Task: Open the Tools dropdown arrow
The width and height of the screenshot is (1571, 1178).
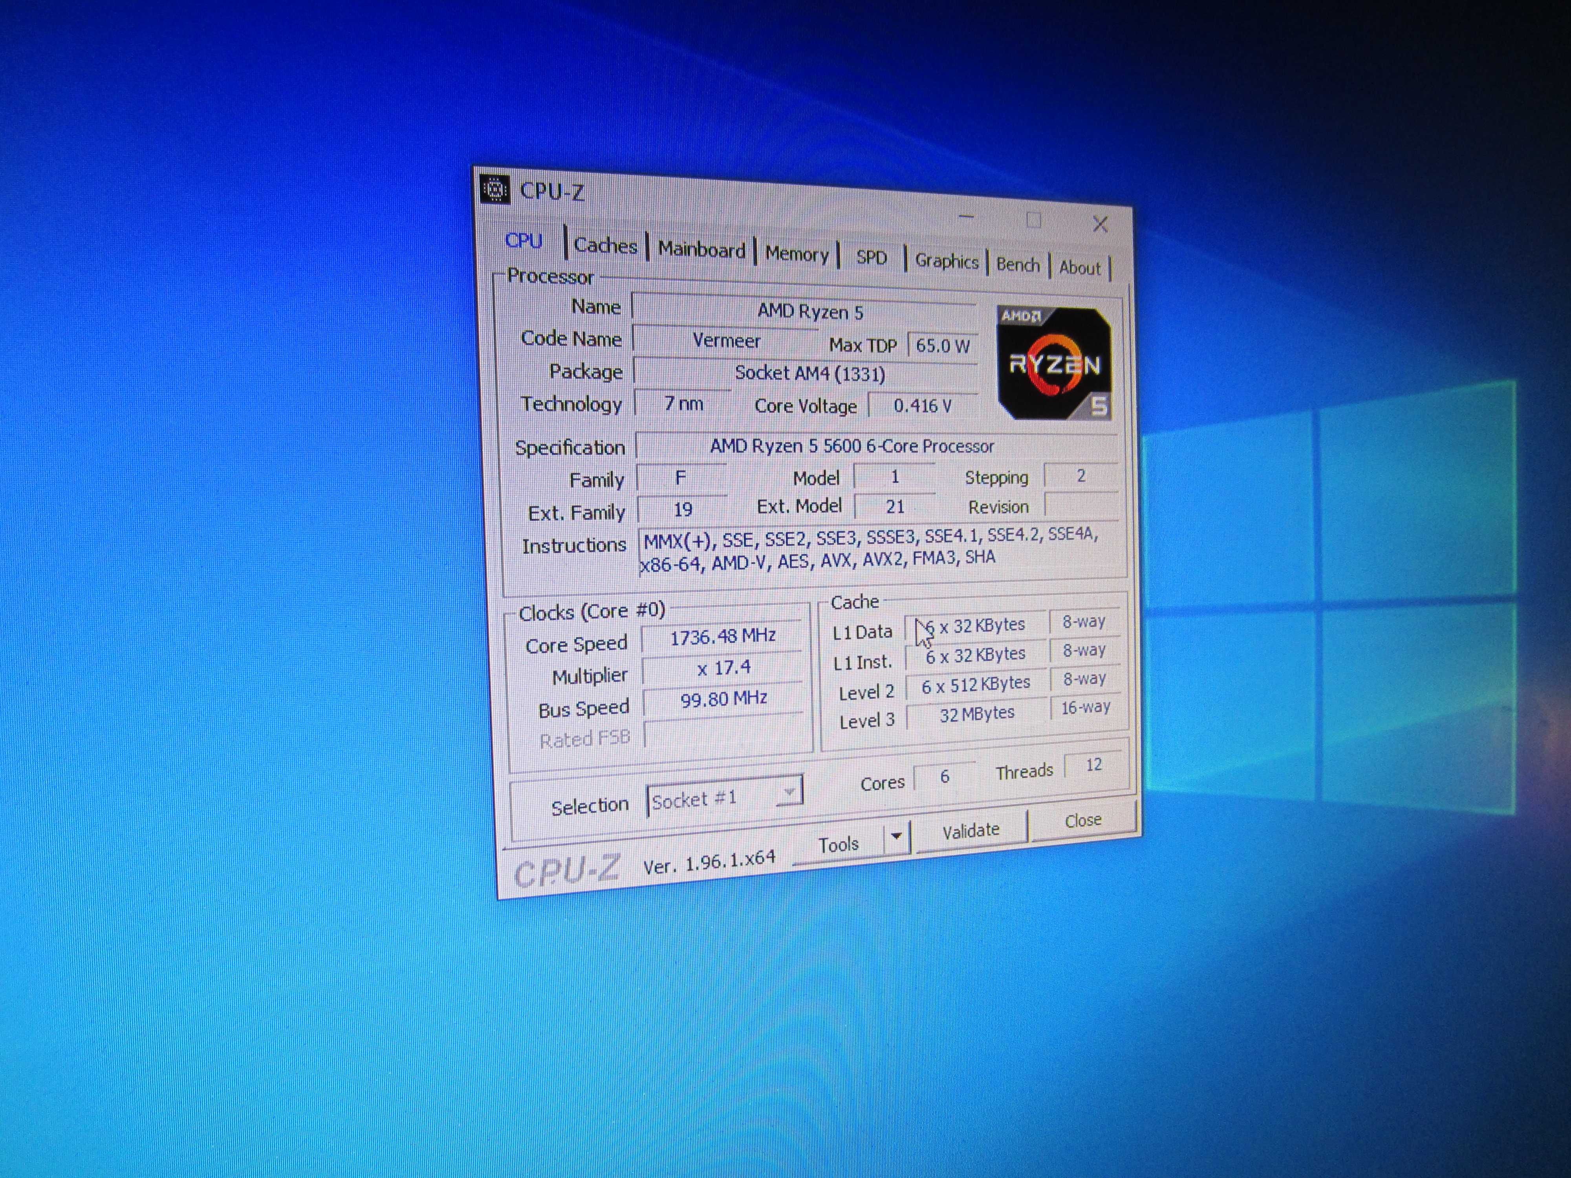Action: pos(896,837)
